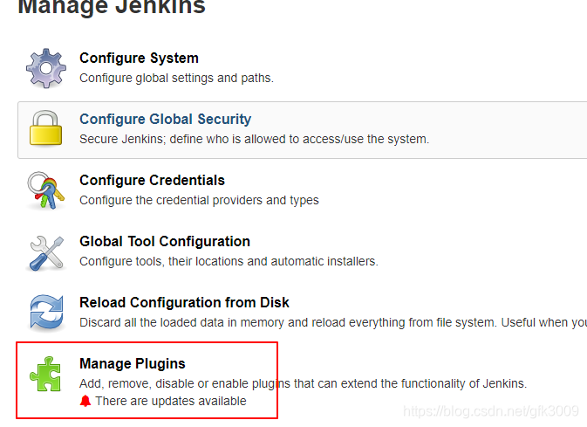587x427 pixels.
Task: Click "Configure the credential providers and types" text
Action: point(199,200)
